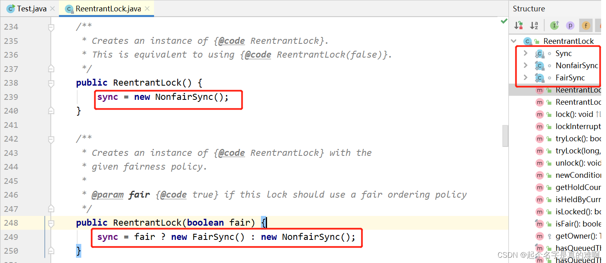This screenshot has height=263, width=606.
Task: Toggle Sort Alphabetically in Structure toolbar
Action: pyautogui.click(x=534, y=26)
